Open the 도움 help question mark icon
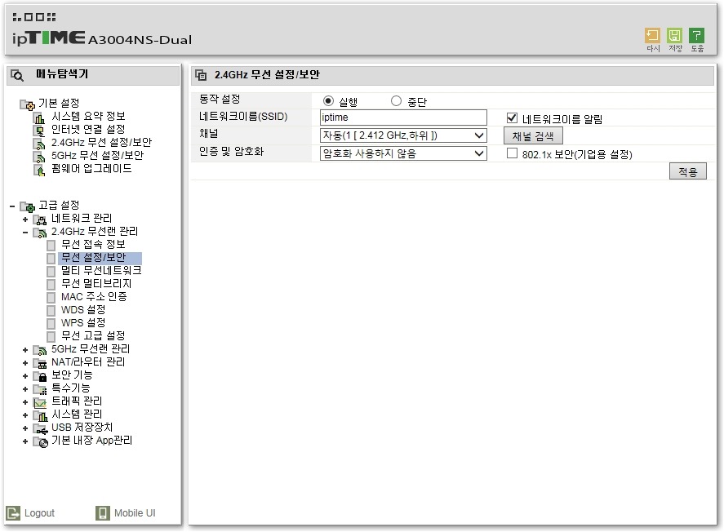This screenshot has height=532, width=724. coord(696,36)
